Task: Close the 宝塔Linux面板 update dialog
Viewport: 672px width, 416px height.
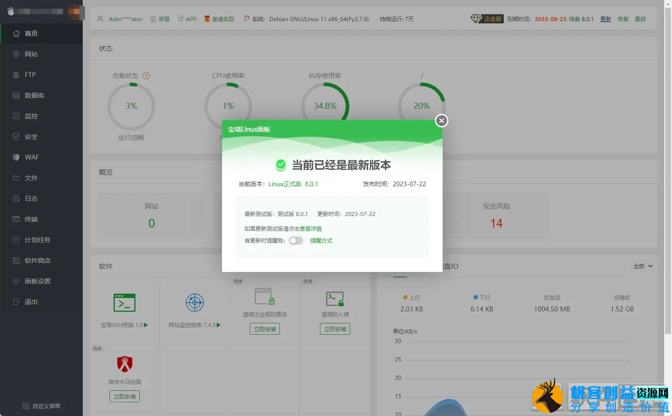Action: point(441,121)
